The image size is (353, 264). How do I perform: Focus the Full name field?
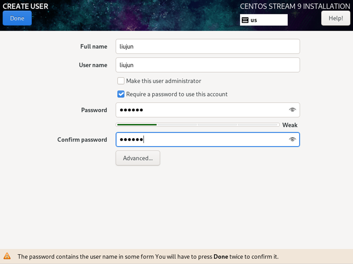pos(207,47)
